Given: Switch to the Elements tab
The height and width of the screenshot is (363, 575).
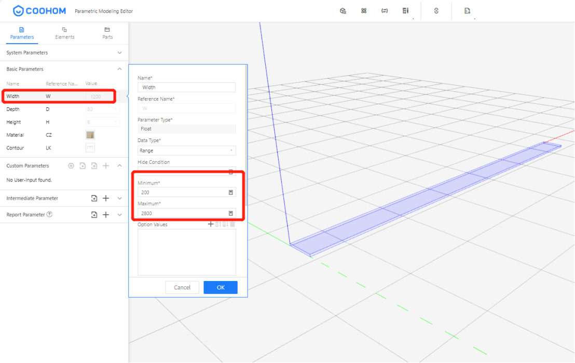Looking at the screenshot, I should pos(65,33).
